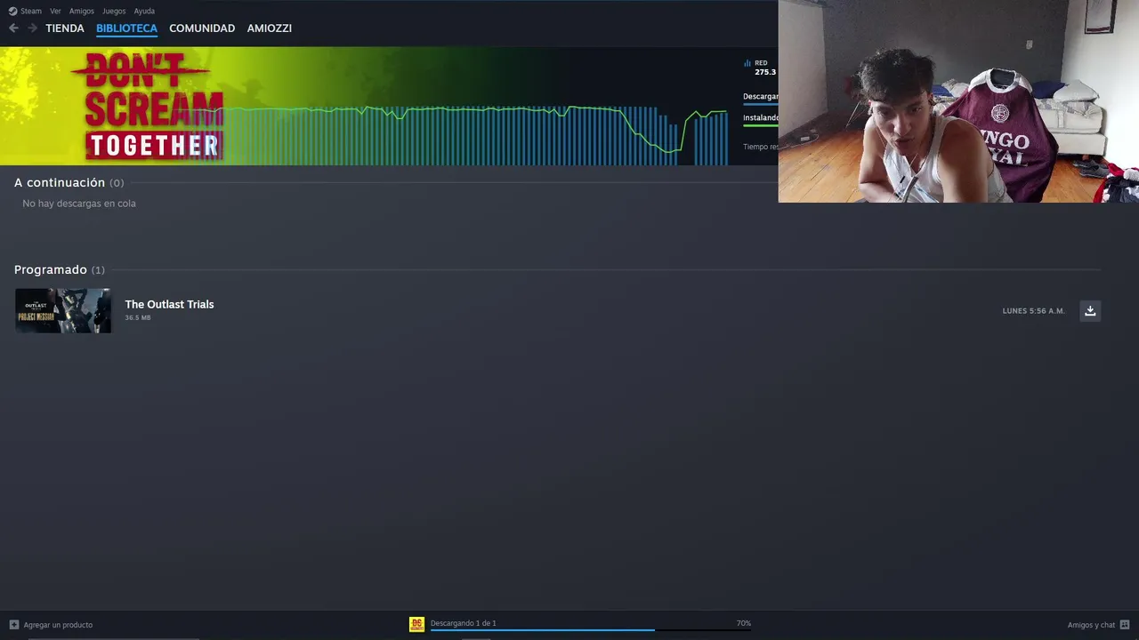Open the Amigos menu

pyautogui.click(x=82, y=11)
